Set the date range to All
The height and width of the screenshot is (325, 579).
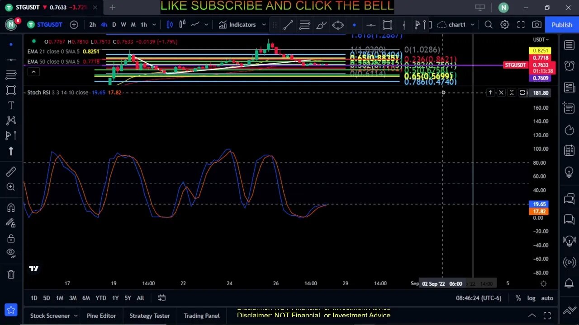[140, 298]
